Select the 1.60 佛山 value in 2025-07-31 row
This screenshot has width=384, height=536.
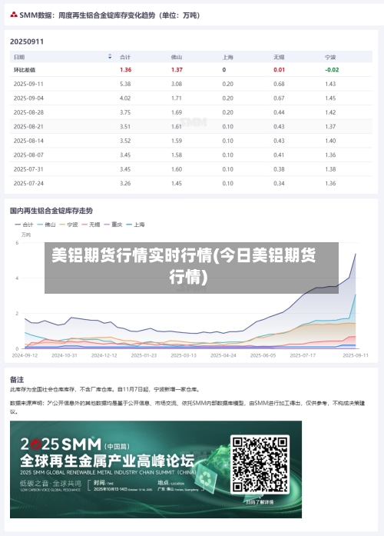pos(177,169)
